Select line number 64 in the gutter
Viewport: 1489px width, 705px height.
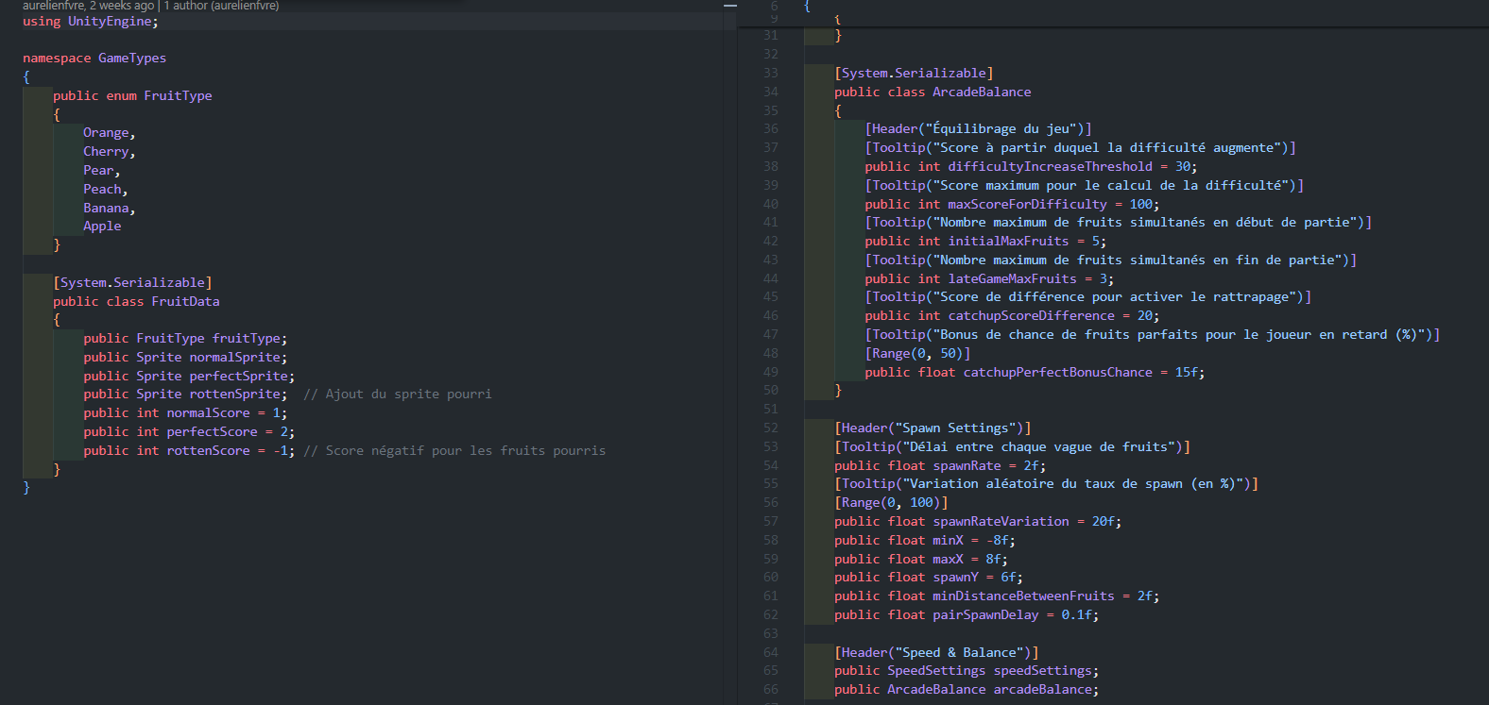click(x=771, y=653)
